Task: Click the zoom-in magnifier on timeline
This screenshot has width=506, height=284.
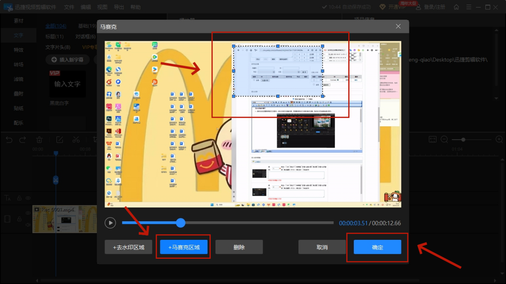Action: click(x=499, y=139)
